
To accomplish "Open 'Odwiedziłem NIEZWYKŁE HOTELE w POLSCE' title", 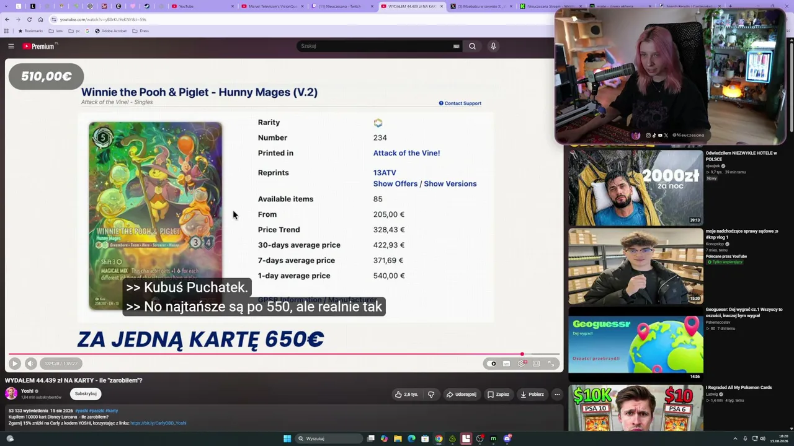I will click(x=741, y=156).
